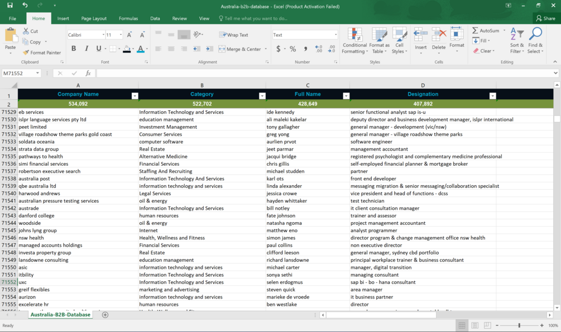The height and width of the screenshot is (332, 561).
Task: Decrease font size with the small A
Action: [142, 35]
